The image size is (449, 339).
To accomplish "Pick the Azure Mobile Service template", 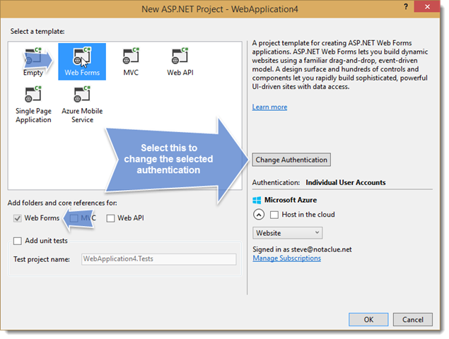I will (82, 105).
